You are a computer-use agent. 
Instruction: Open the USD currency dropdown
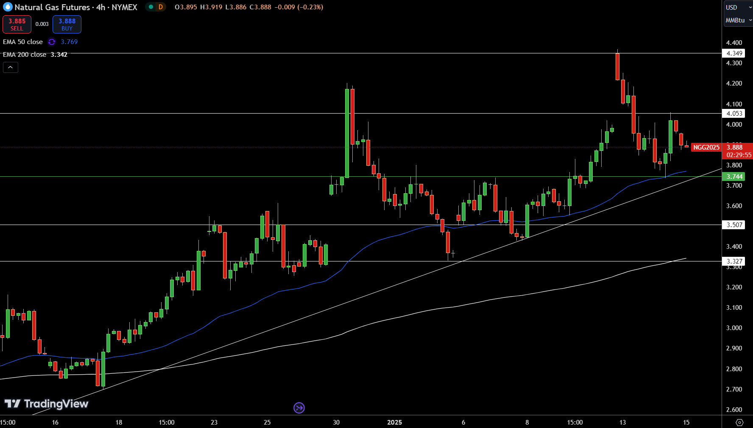coord(738,7)
